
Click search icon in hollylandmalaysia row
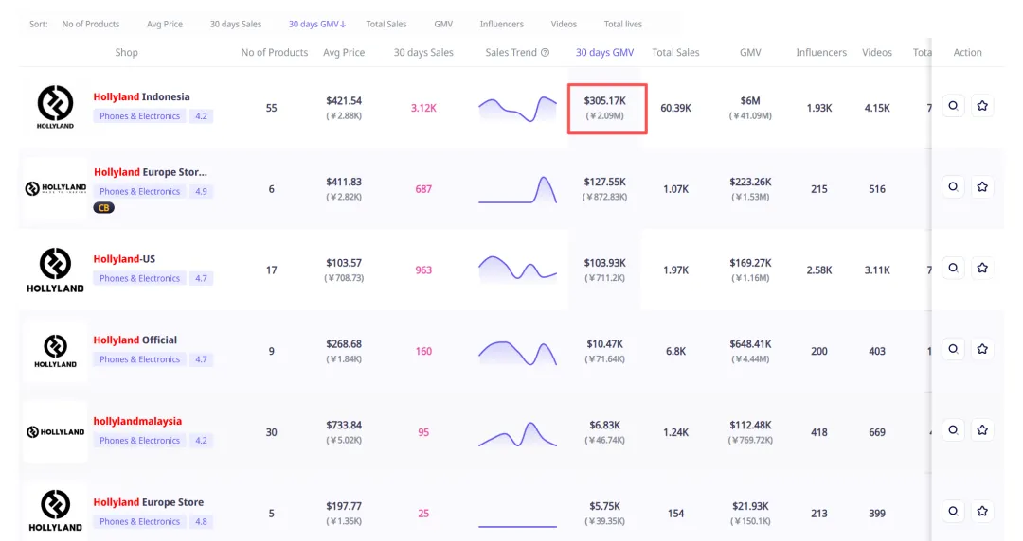pyautogui.click(x=953, y=430)
